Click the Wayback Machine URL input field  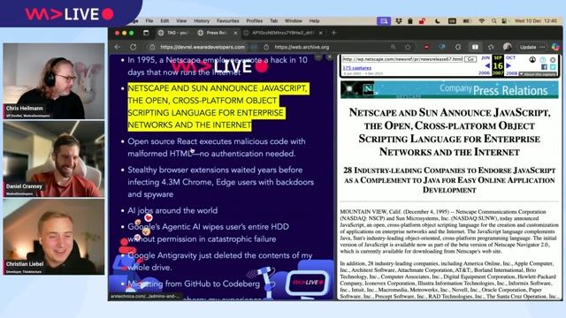tap(402, 59)
